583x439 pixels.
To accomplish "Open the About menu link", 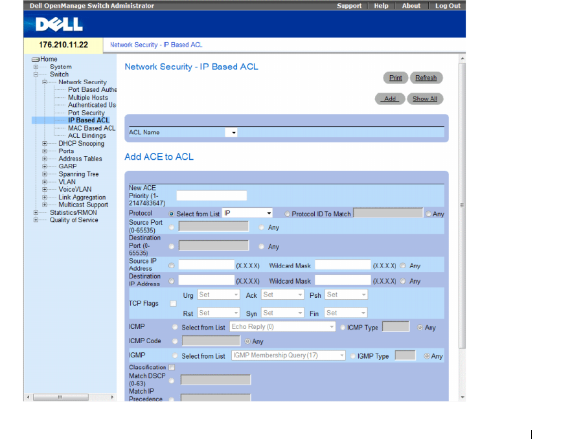I will click(x=411, y=6).
